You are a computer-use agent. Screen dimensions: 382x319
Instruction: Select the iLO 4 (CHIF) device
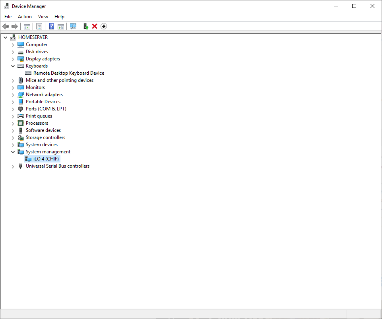pos(46,159)
